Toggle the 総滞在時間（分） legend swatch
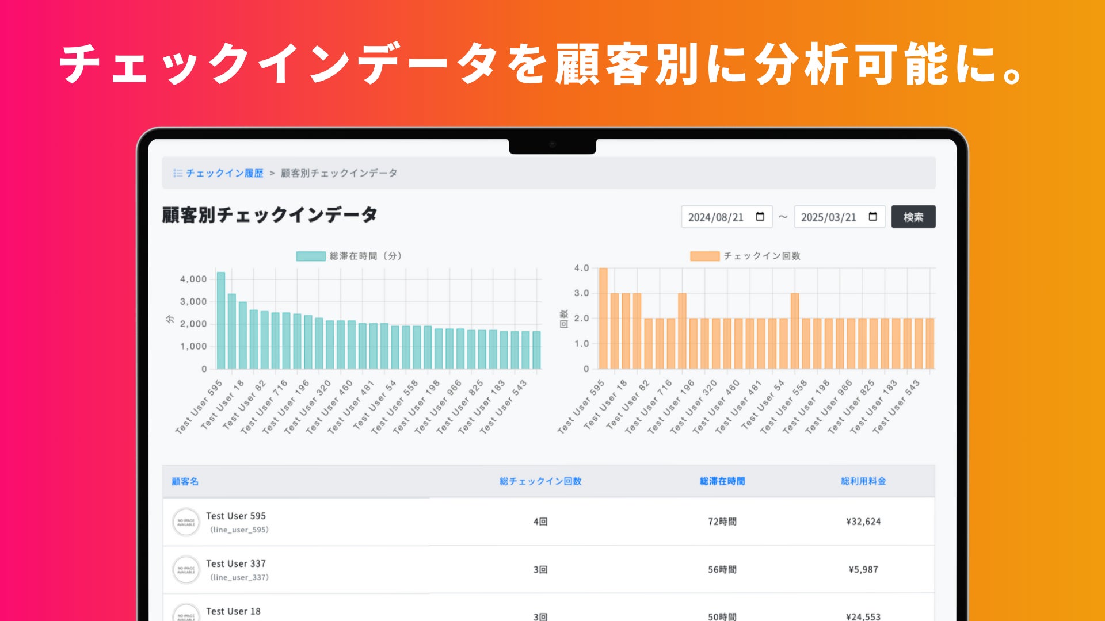1105x621 pixels. [311, 256]
